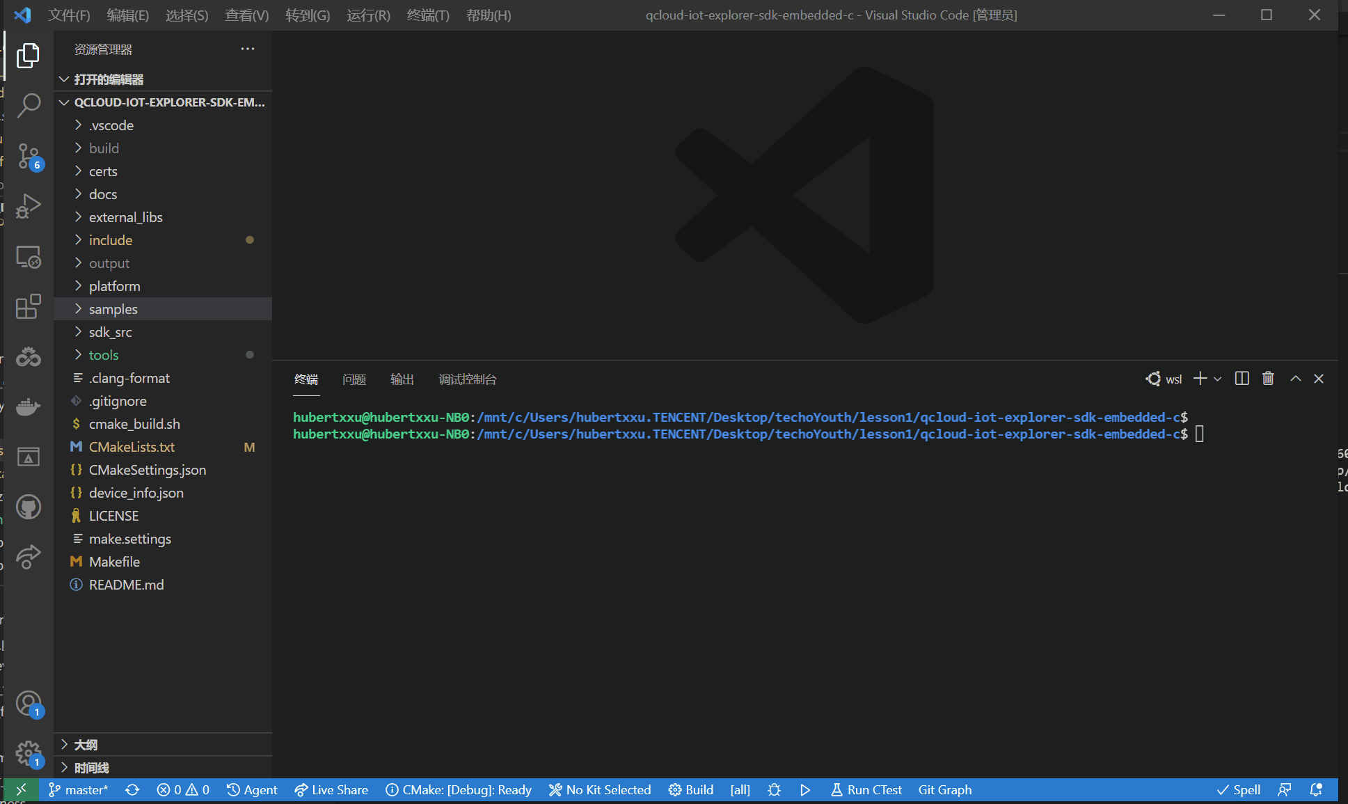Viewport: 1348px width, 804px height.
Task: Click the notifications bell in status bar
Action: tap(1315, 790)
